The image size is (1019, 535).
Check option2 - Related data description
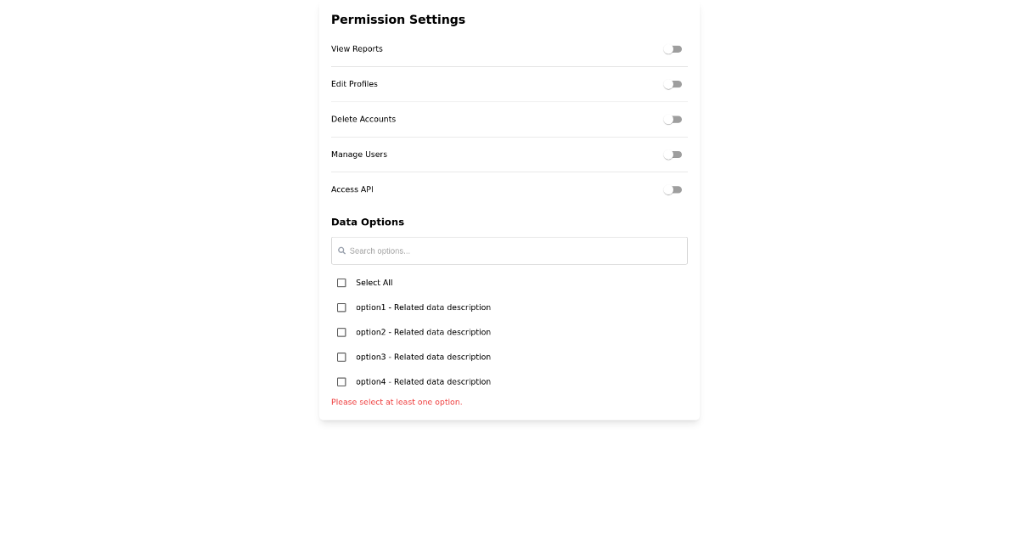[x=341, y=332]
